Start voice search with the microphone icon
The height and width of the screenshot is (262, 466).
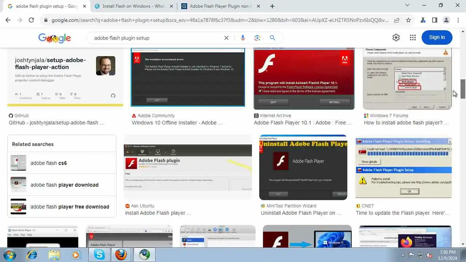[243, 38]
